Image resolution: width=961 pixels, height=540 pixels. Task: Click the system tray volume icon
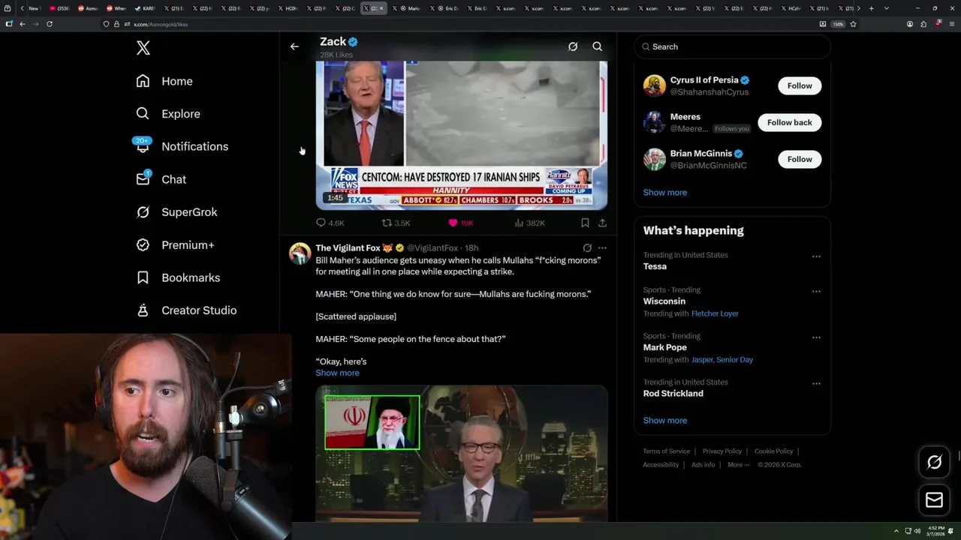(917, 531)
